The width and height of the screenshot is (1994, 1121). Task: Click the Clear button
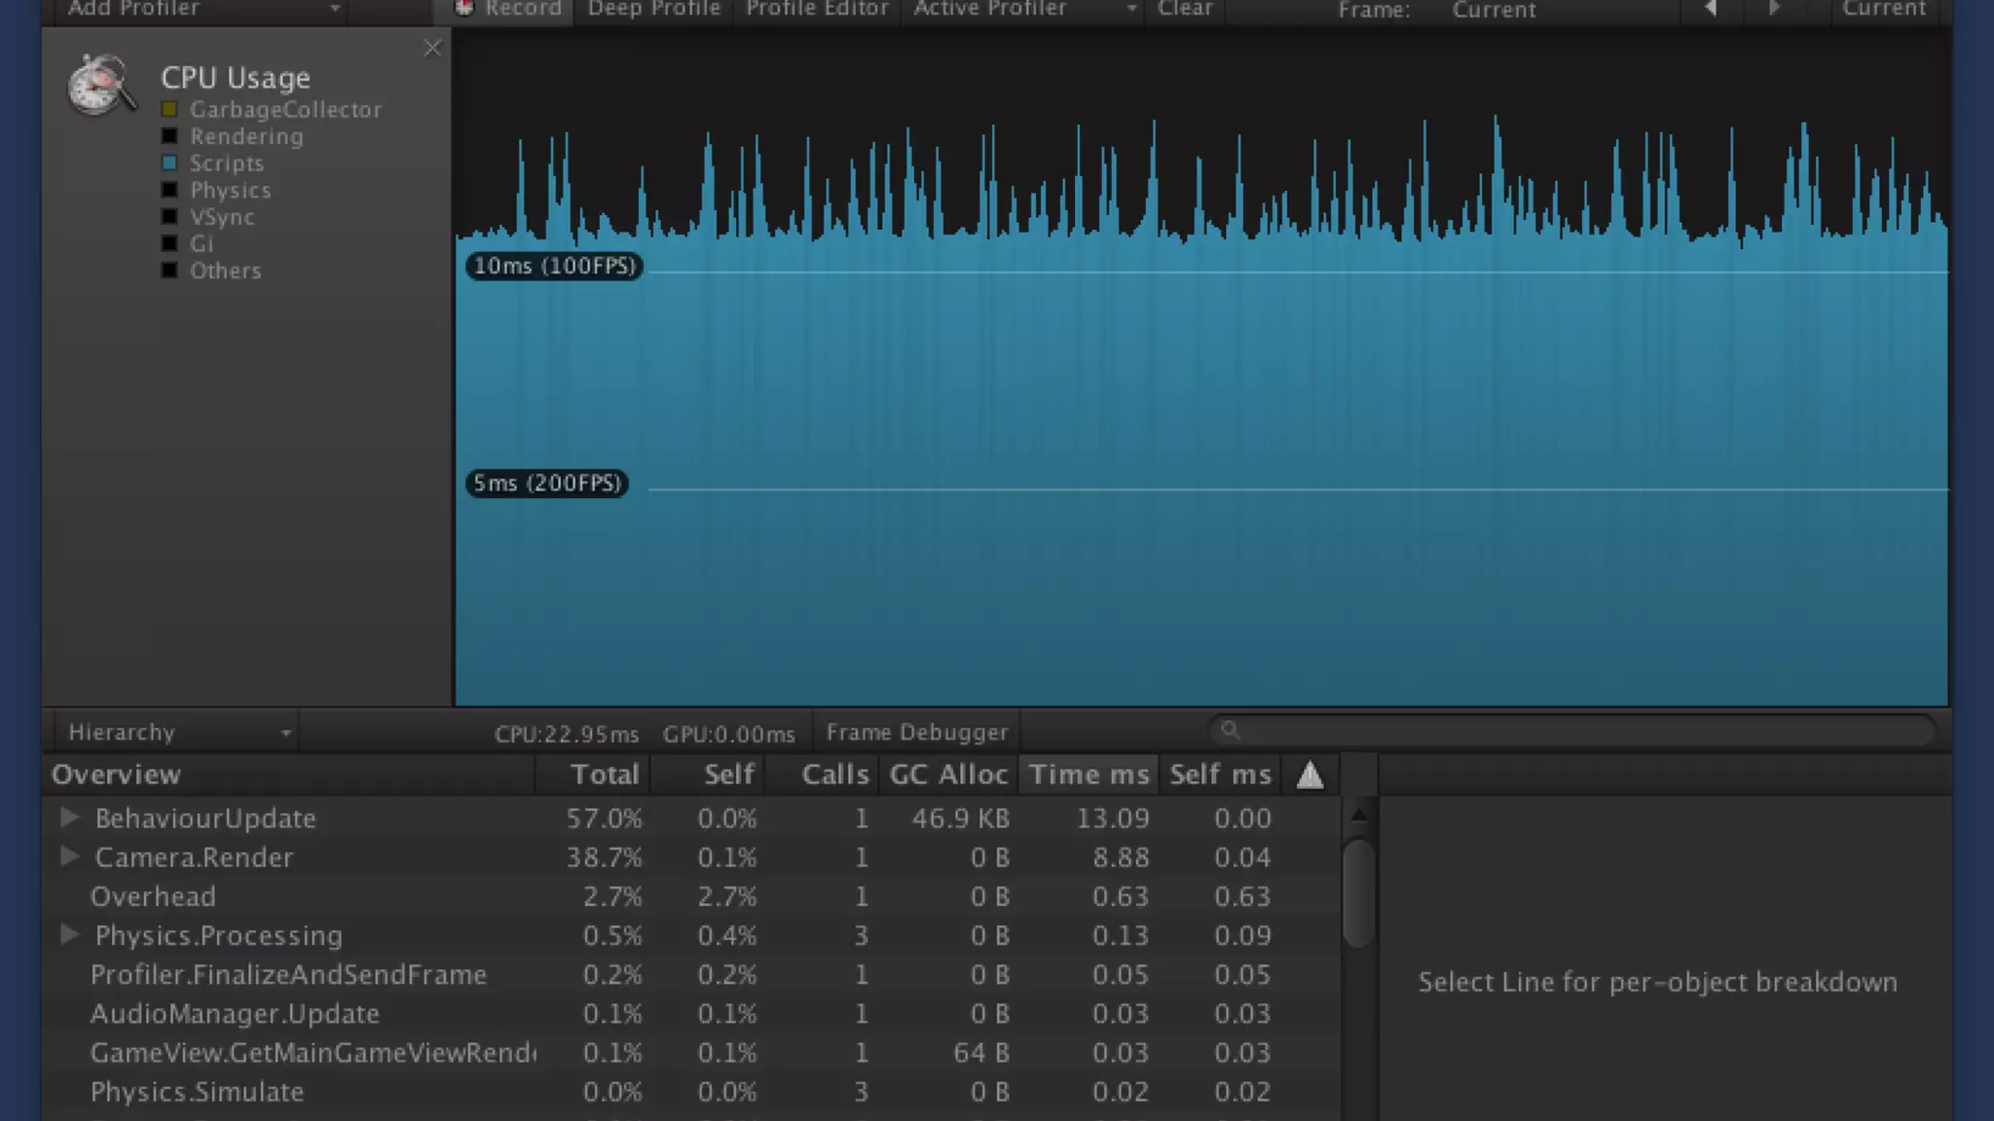tap(1184, 9)
